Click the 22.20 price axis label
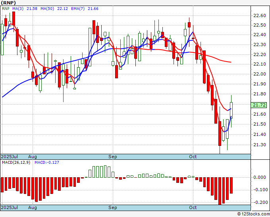Viewport: 270px width, 217px height. [x=260, y=54]
